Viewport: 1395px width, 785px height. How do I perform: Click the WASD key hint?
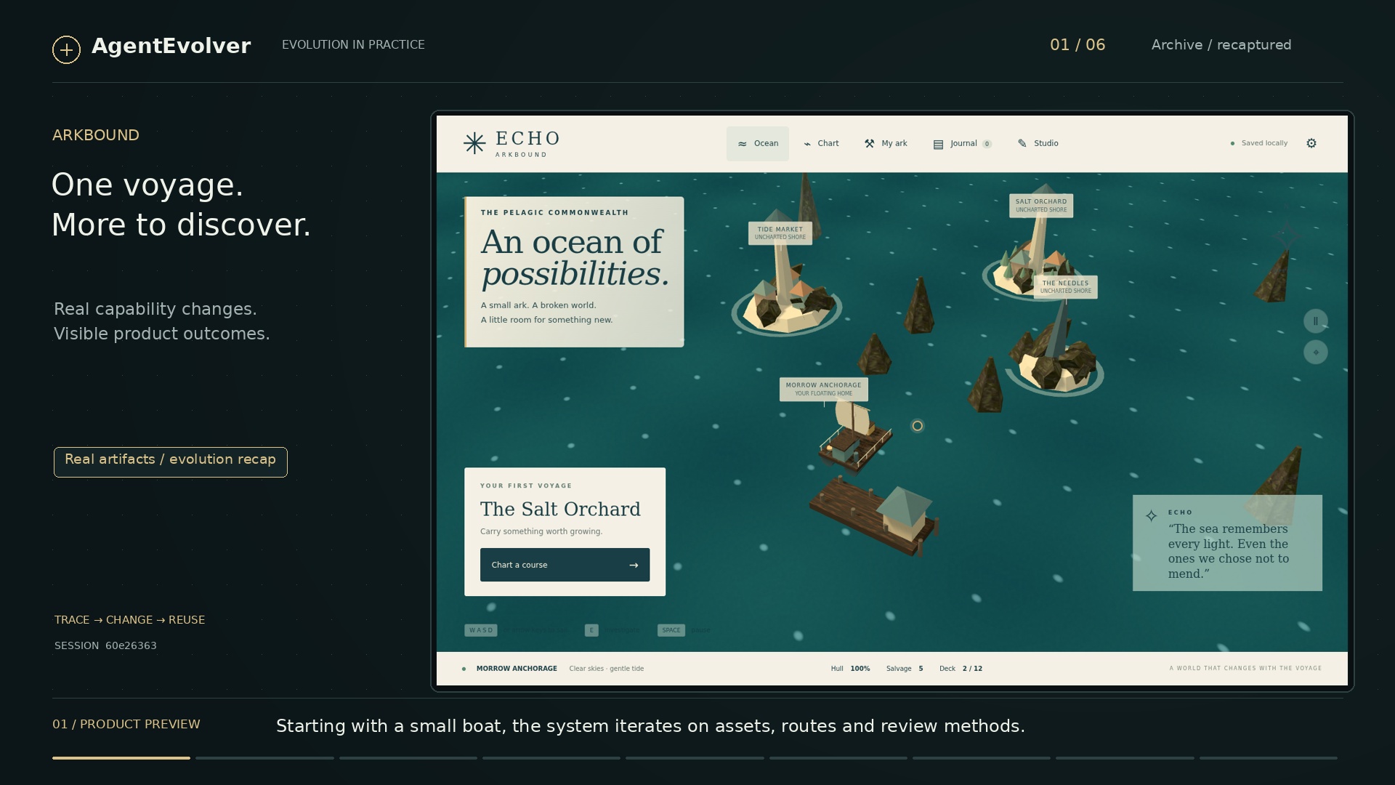coord(481,630)
